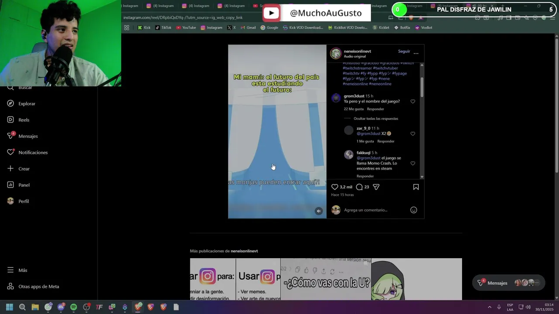Open the Kick VOD Download bookmark
Viewport: 559px width, 314px height.
coord(303,27)
